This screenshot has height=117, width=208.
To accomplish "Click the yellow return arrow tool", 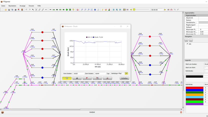I will [73, 10].
